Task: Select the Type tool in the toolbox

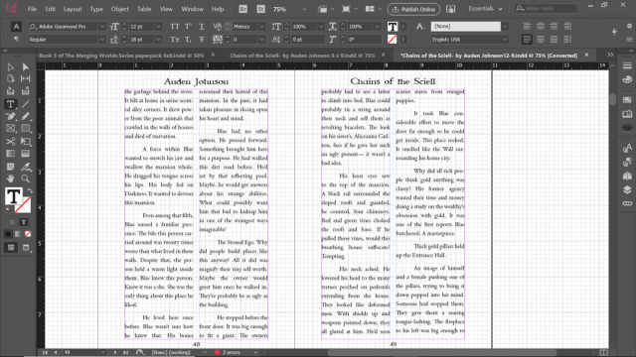Action: 11,104
